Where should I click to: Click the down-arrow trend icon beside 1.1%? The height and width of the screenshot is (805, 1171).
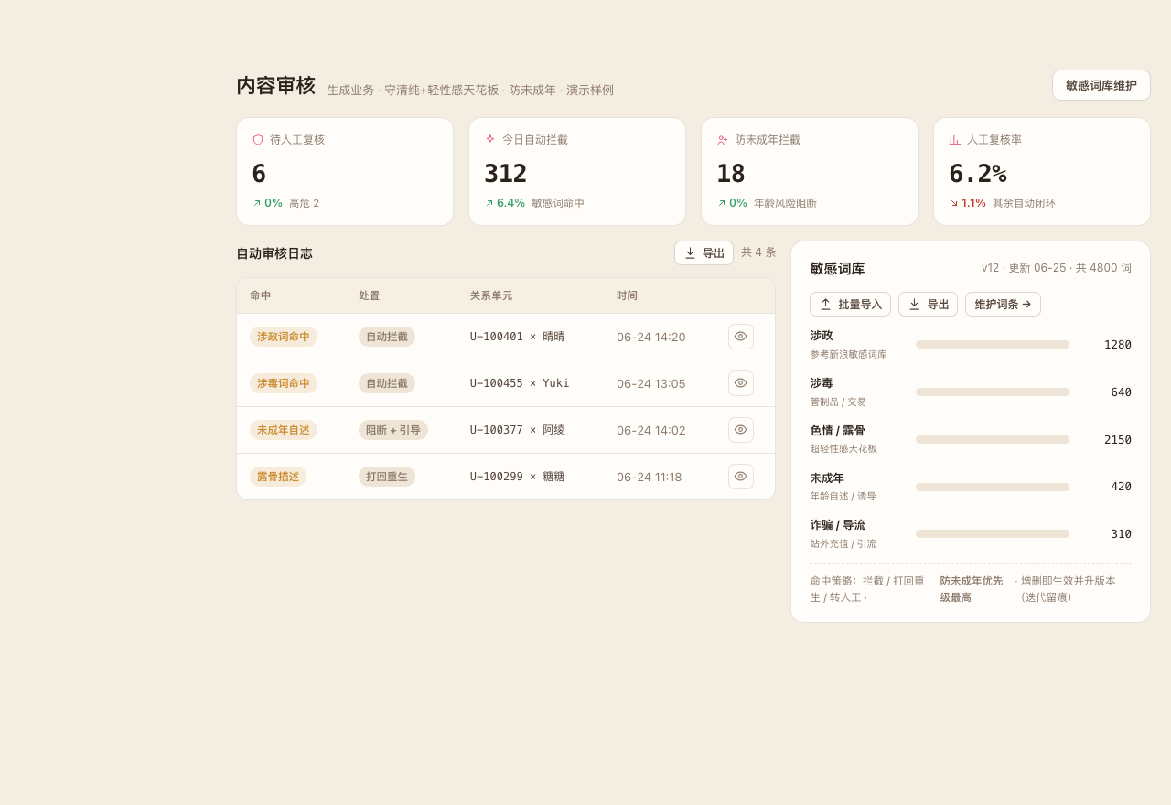pos(953,203)
